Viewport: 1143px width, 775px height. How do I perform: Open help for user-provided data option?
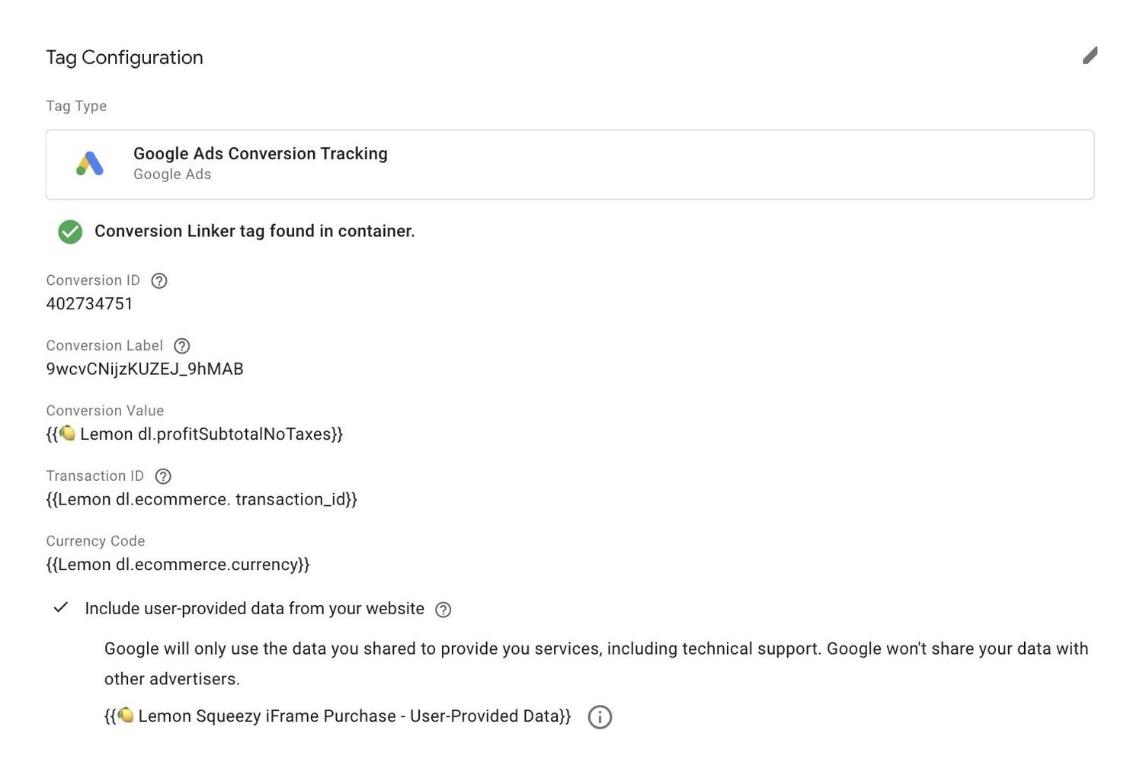click(443, 610)
